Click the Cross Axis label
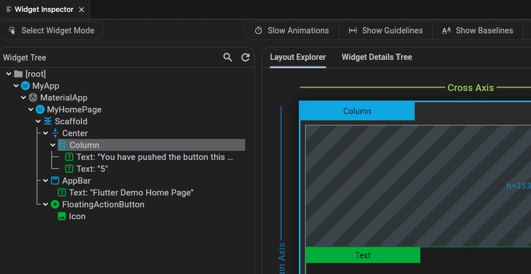Viewport: 531px width, 274px height. [x=471, y=88]
